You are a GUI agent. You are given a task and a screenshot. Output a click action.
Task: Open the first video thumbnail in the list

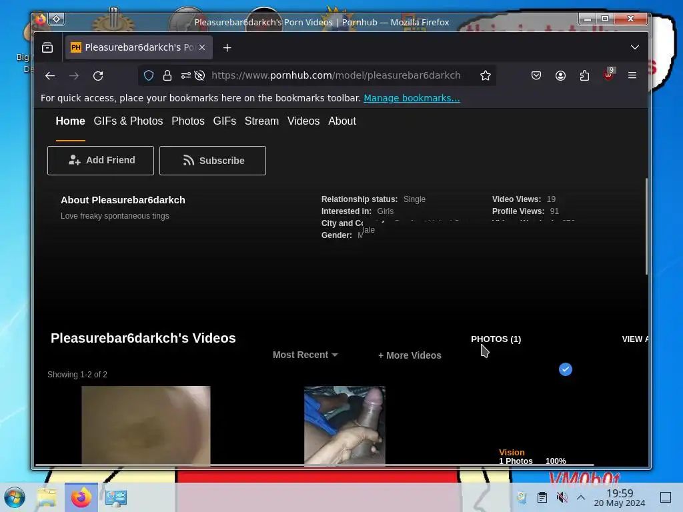(146, 425)
